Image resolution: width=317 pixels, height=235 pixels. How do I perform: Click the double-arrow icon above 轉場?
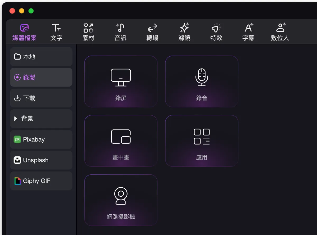click(x=152, y=28)
